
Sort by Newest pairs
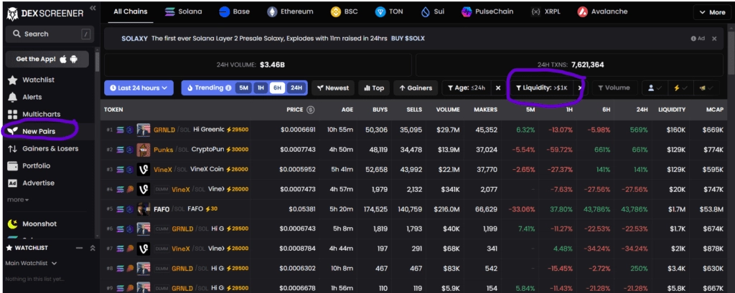(333, 88)
